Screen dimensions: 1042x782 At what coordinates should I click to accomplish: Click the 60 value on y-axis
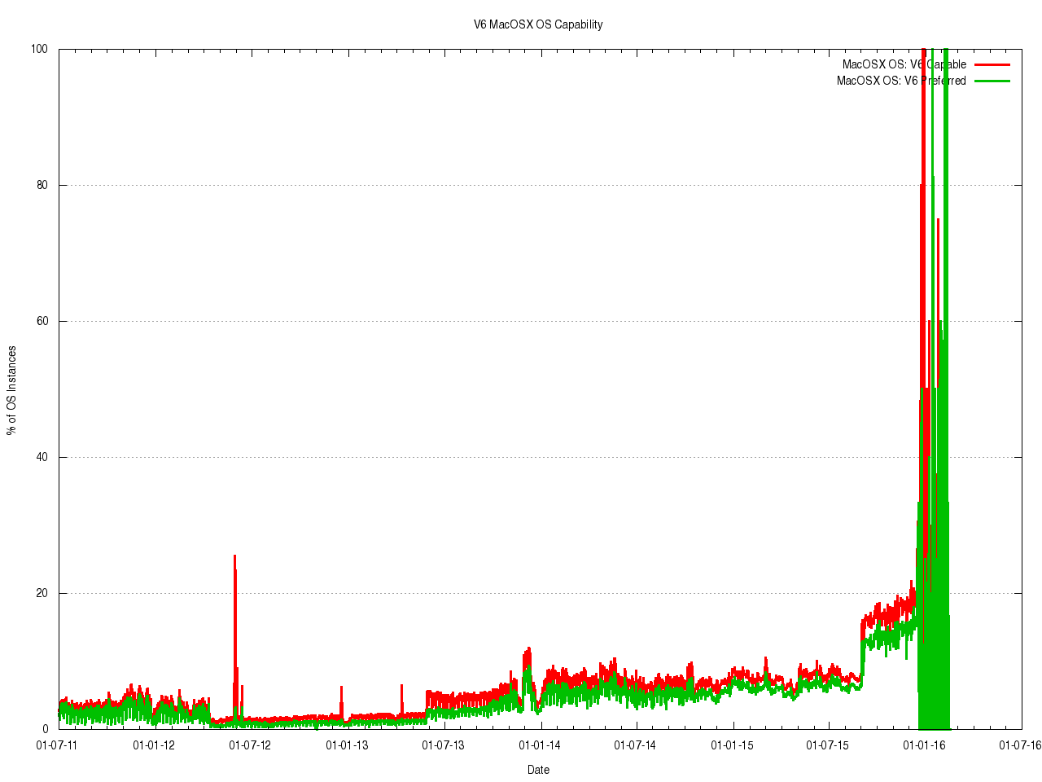[x=42, y=321]
